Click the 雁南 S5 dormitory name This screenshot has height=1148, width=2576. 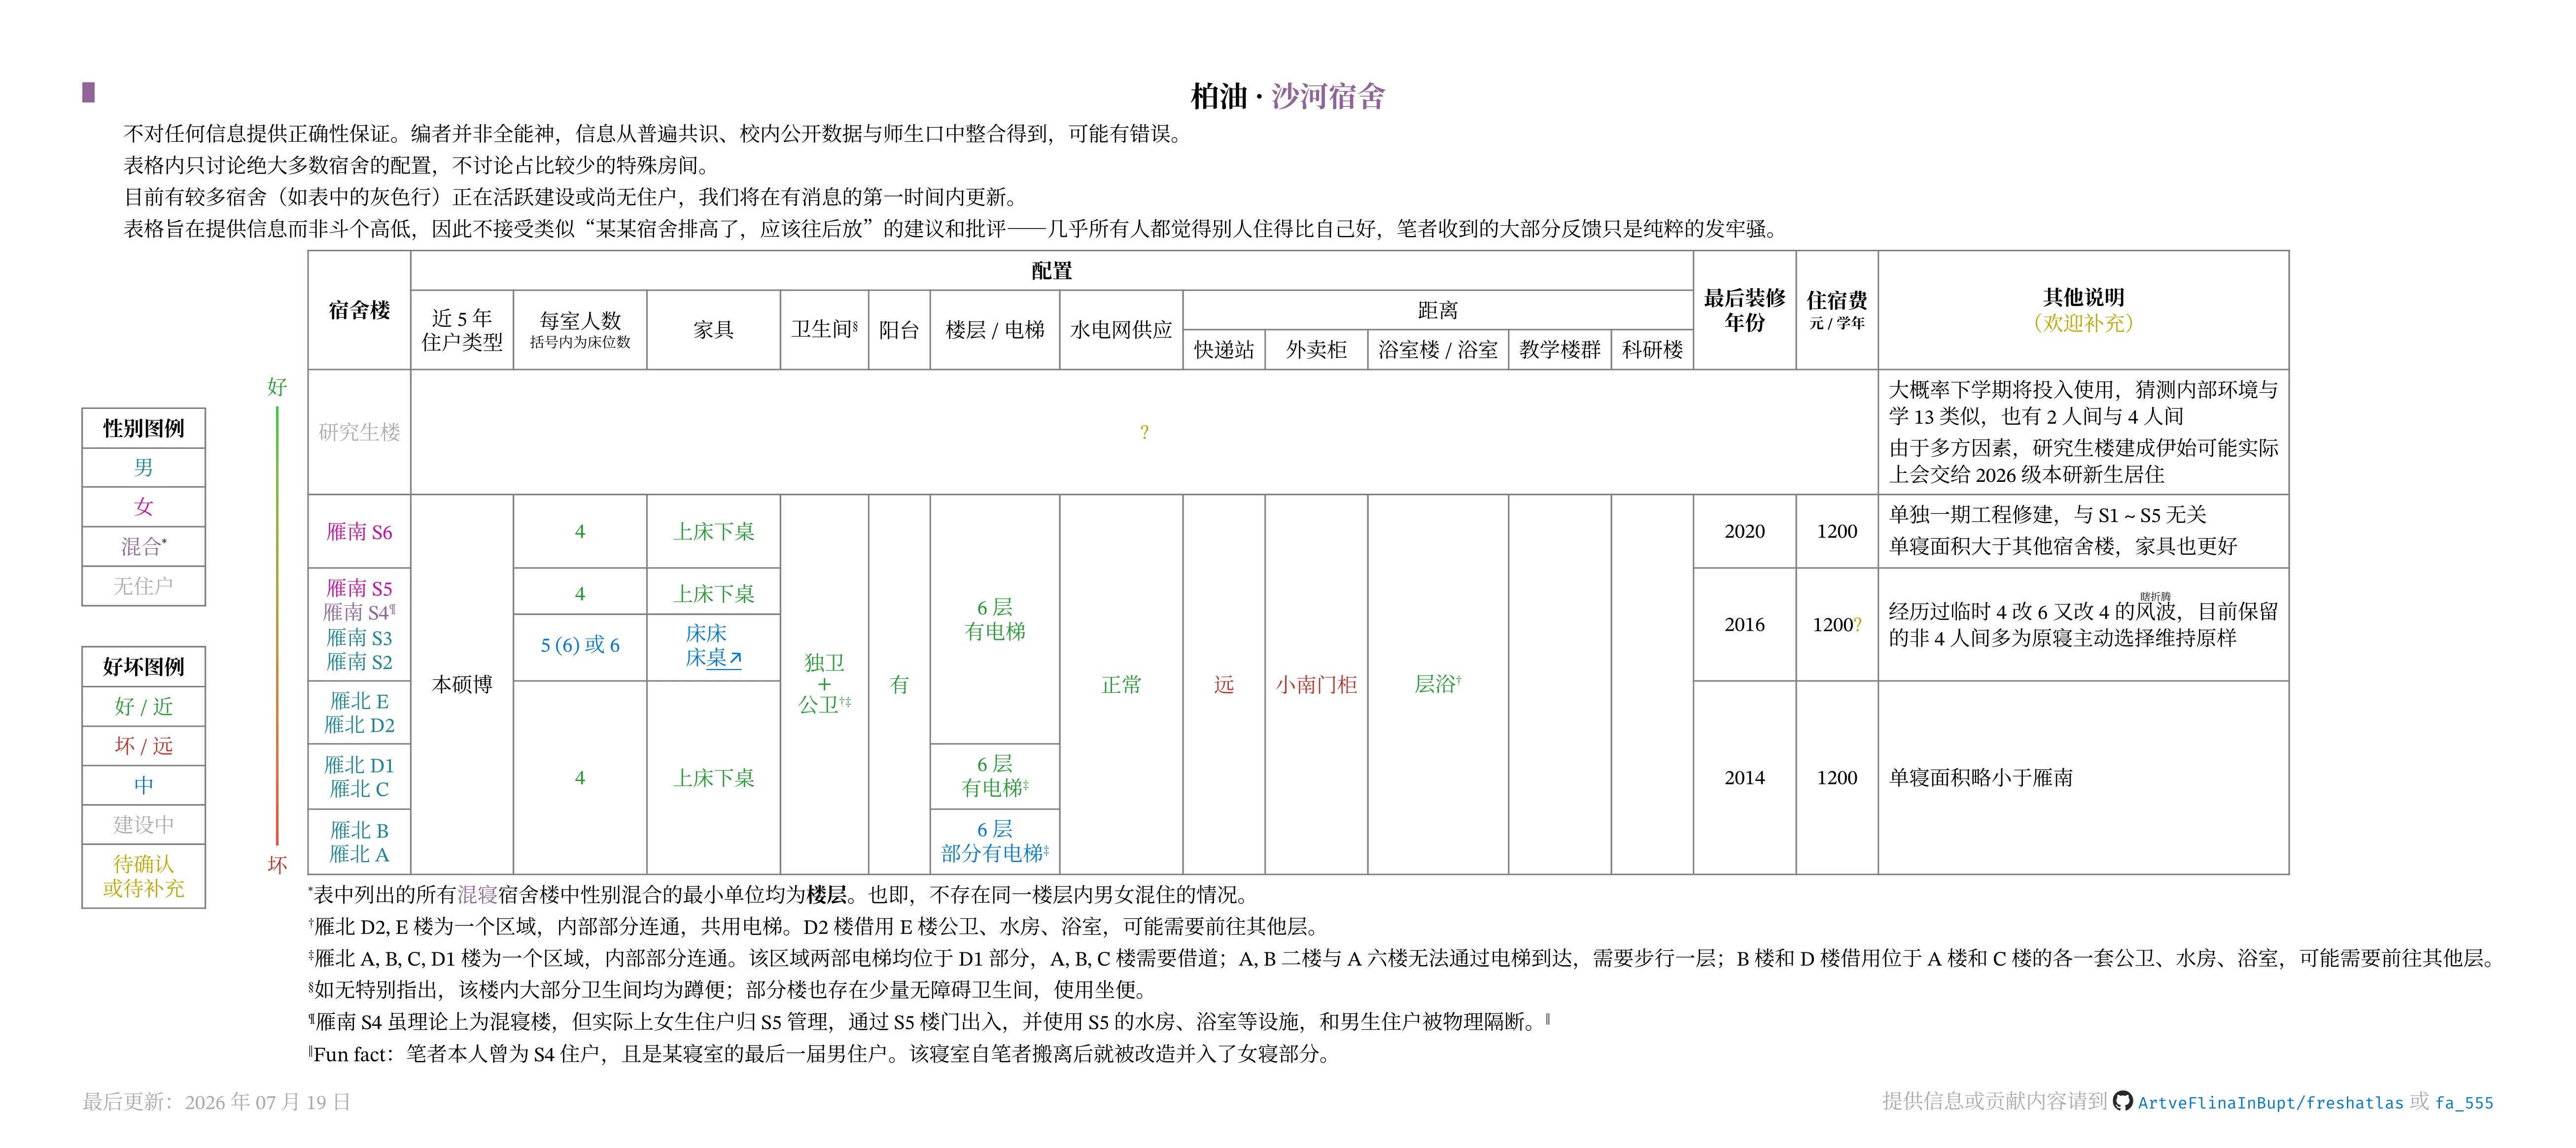pyautogui.click(x=359, y=588)
